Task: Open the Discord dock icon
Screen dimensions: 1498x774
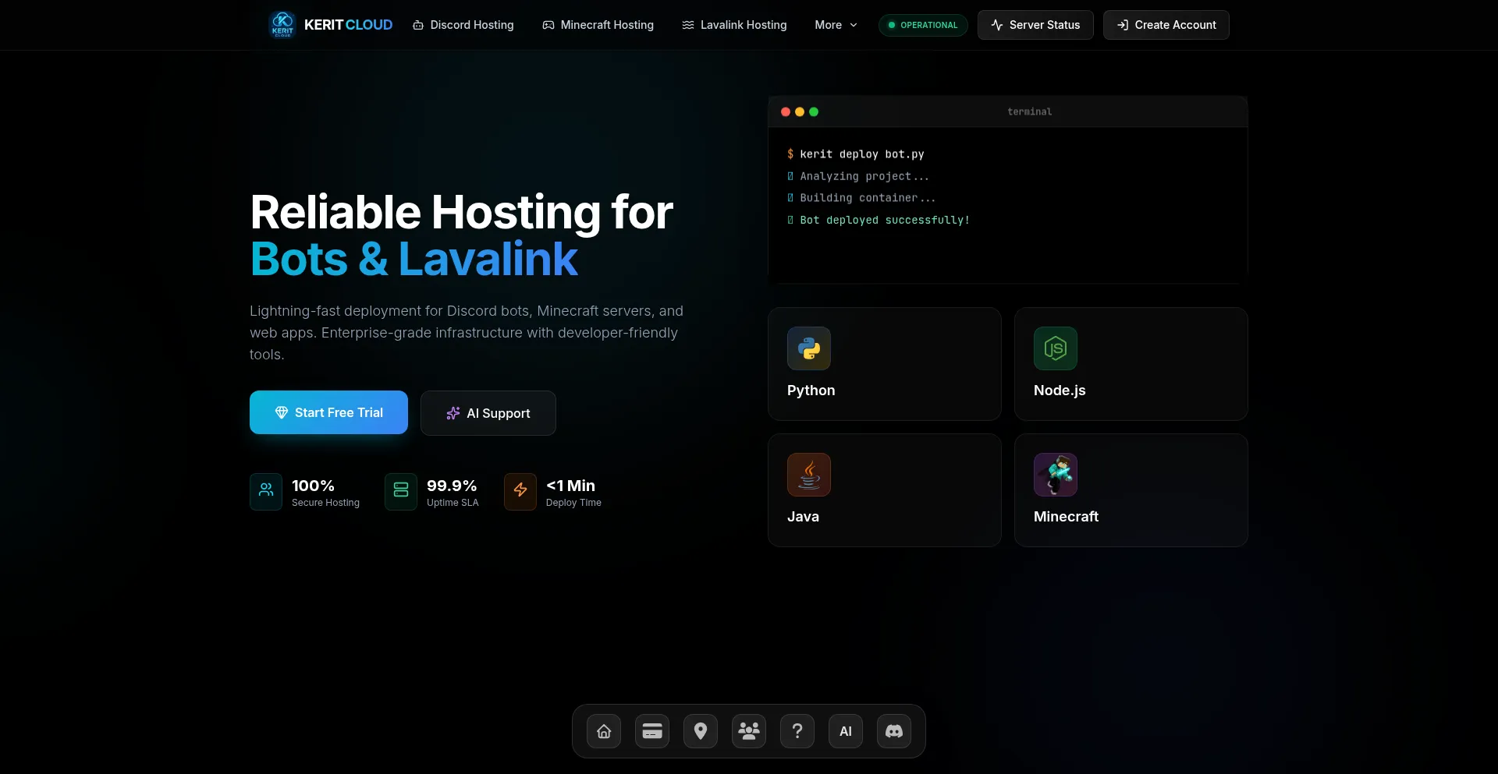Action: click(x=894, y=731)
